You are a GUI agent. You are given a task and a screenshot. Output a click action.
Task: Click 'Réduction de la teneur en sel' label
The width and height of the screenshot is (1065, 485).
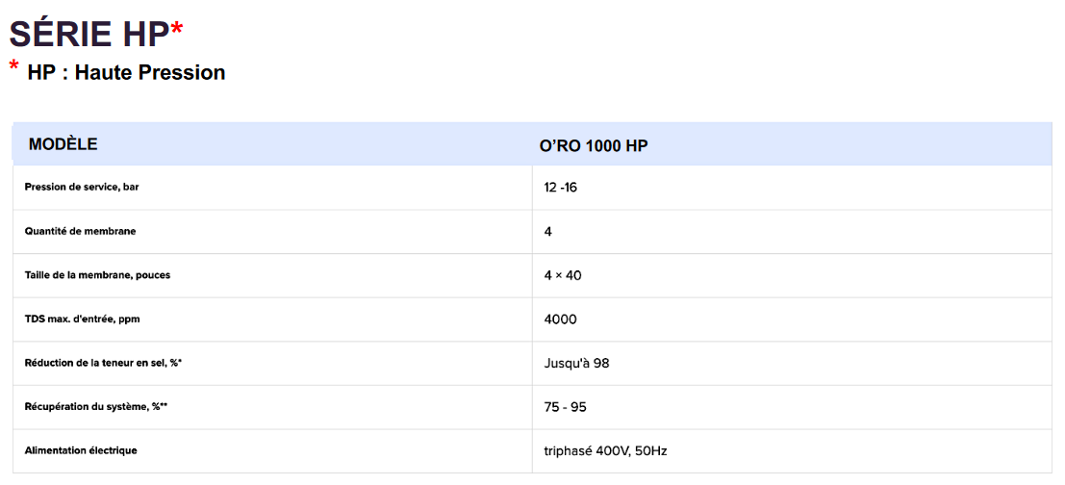coord(103,363)
